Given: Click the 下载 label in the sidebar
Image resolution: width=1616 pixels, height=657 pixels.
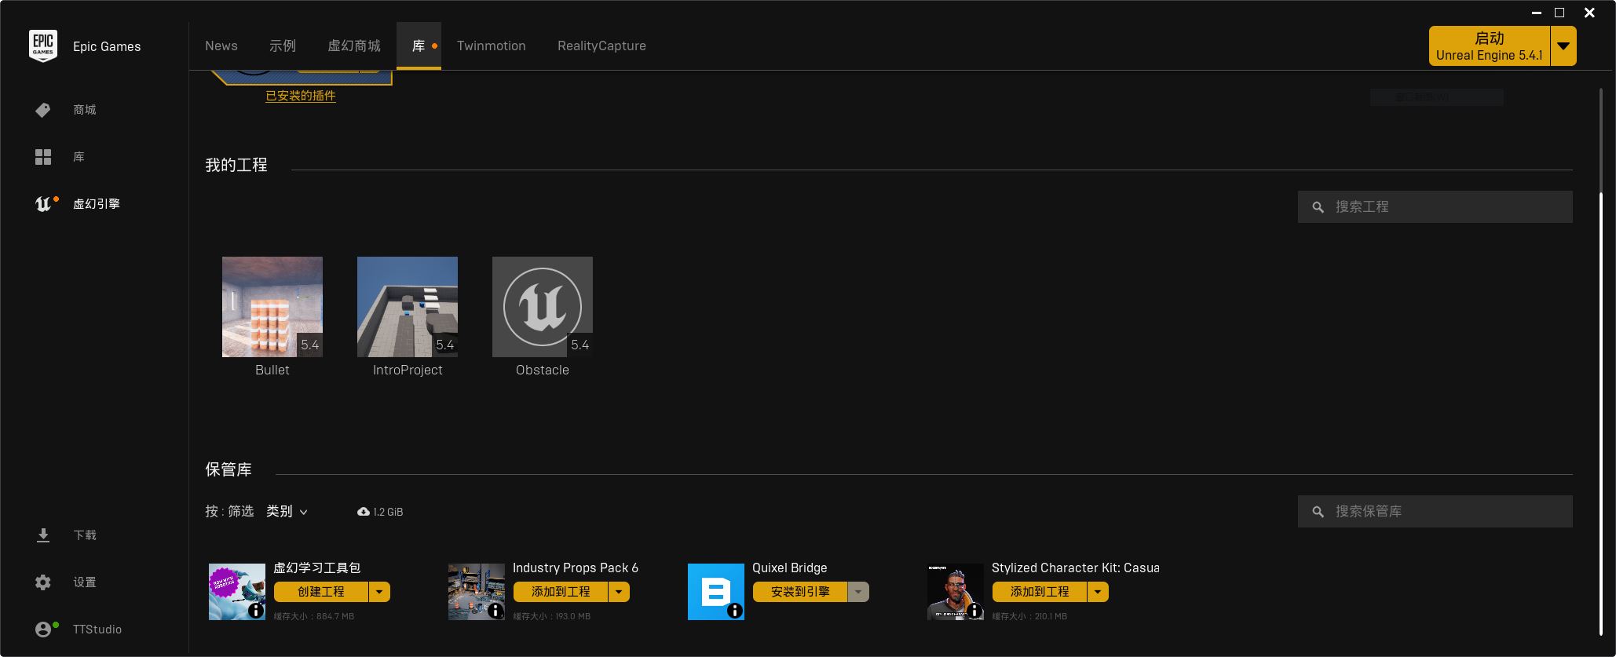Looking at the screenshot, I should (x=85, y=535).
